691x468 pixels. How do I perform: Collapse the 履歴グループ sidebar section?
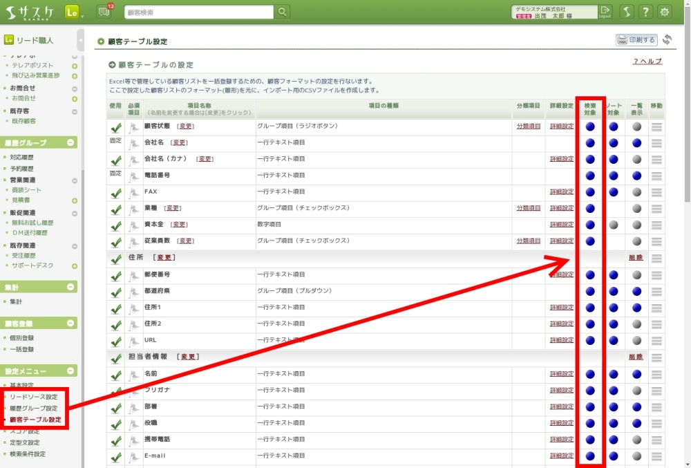[70, 142]
